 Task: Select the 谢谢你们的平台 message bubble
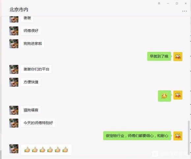click(x=36, y=69)
